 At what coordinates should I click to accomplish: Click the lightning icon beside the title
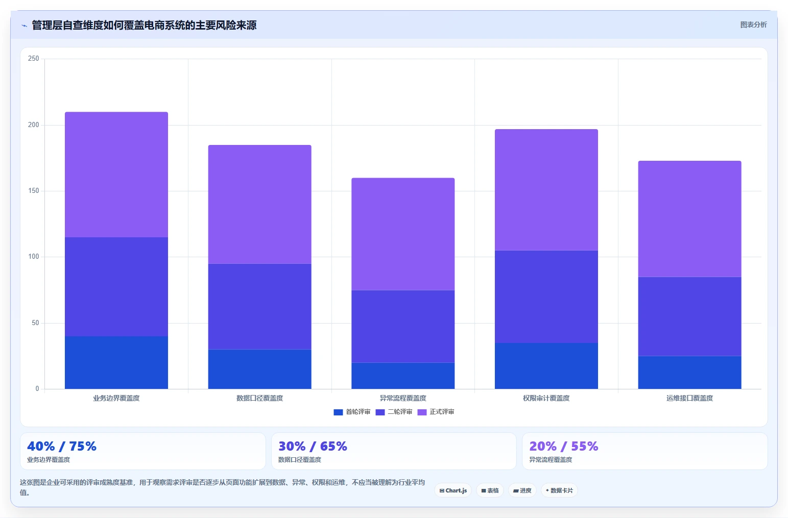pos(24,26)
